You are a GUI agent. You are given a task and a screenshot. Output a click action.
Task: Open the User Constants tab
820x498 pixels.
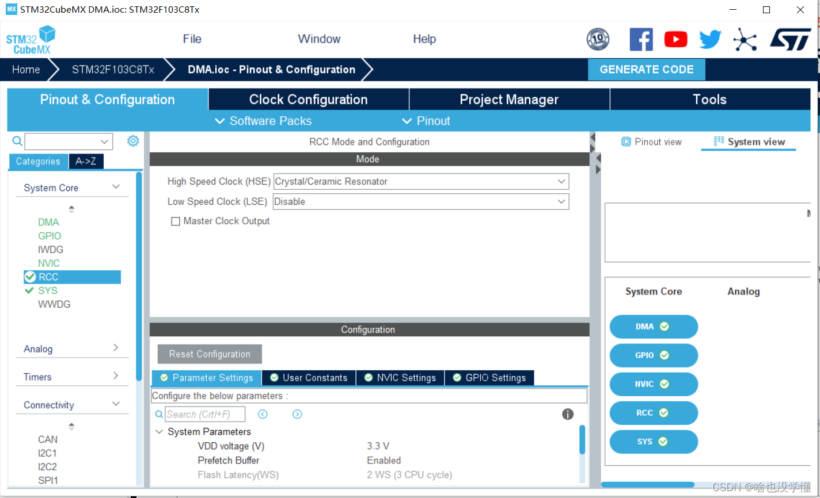coord(309,378)
